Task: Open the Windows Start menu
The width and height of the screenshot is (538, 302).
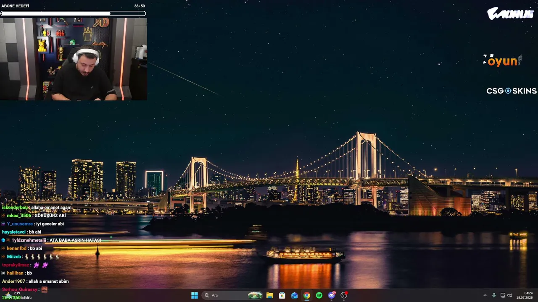Action: point(195,295)
